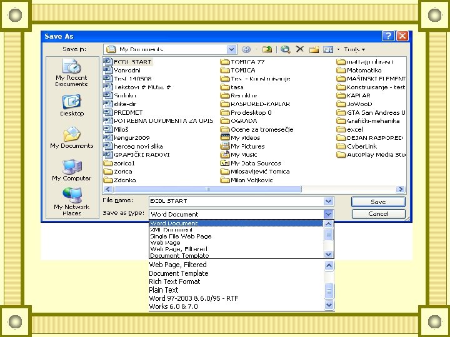The height and width of the screenshot is (337, 450).
Task: Open the RASPORED-KAPLAR folder
Action: coord(255,104)
